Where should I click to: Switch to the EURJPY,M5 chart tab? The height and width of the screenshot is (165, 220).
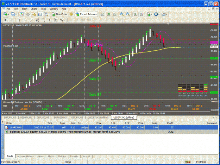(10, 118)
